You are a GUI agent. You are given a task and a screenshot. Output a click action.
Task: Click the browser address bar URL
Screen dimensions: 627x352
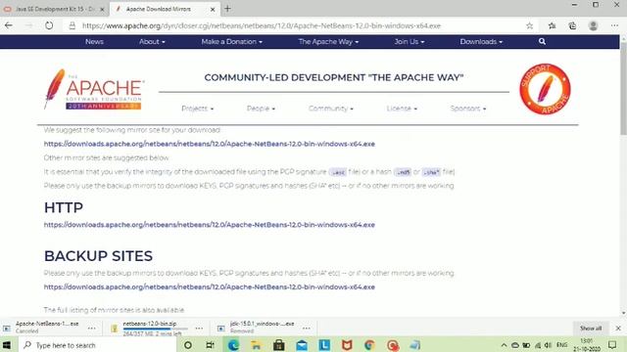262,26
